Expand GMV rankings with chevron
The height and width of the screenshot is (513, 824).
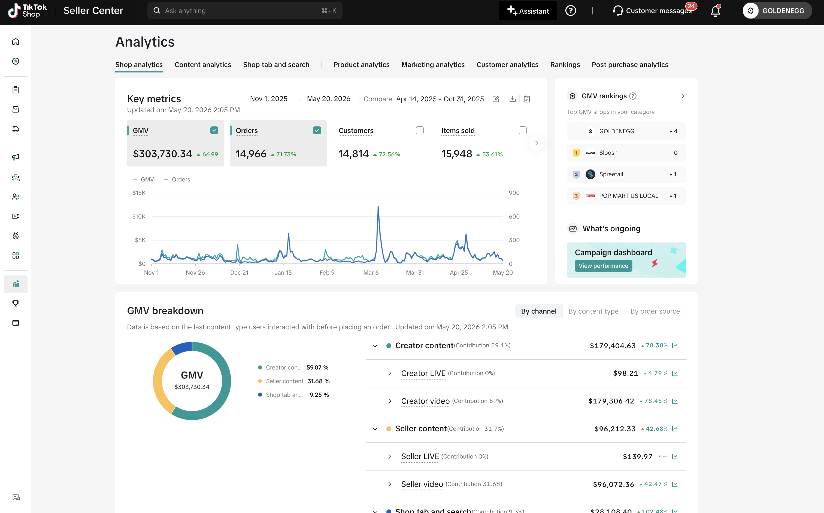[683, 96]
